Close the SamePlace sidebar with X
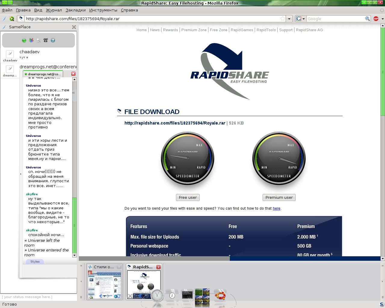The width and height of the screenshot is (385, 308). [74, 27]
